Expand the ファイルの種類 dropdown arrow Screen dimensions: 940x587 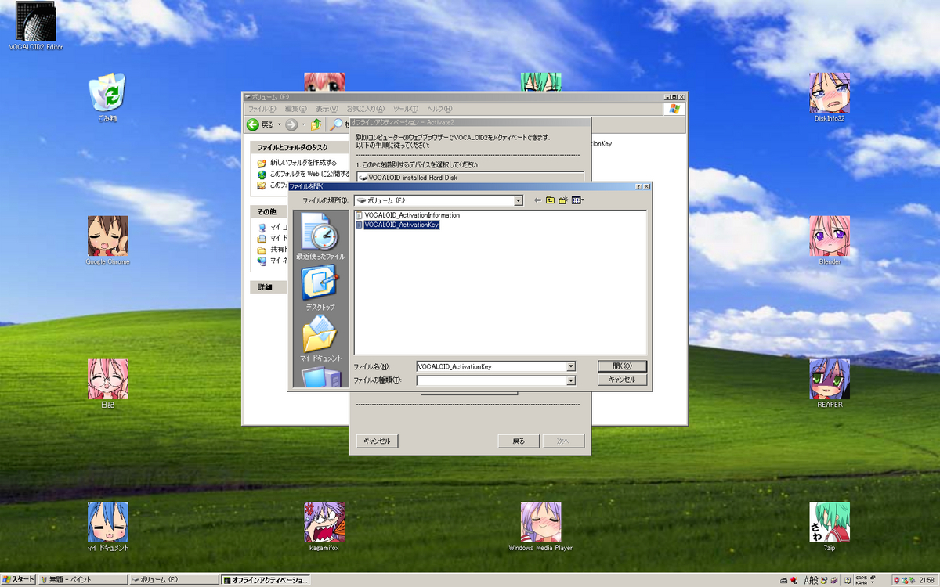click(571, 380)
